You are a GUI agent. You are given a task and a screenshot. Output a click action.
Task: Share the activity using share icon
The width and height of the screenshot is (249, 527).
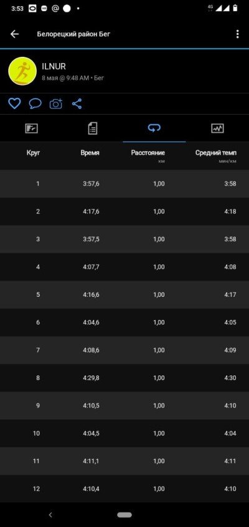(77, 104)
